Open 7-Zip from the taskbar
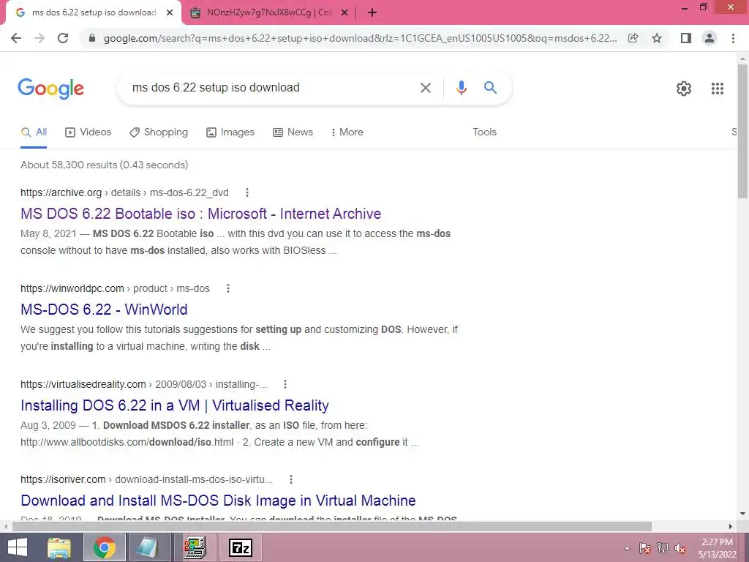The height and width of the screenshot is (562, 749). (x=240, y=547)
